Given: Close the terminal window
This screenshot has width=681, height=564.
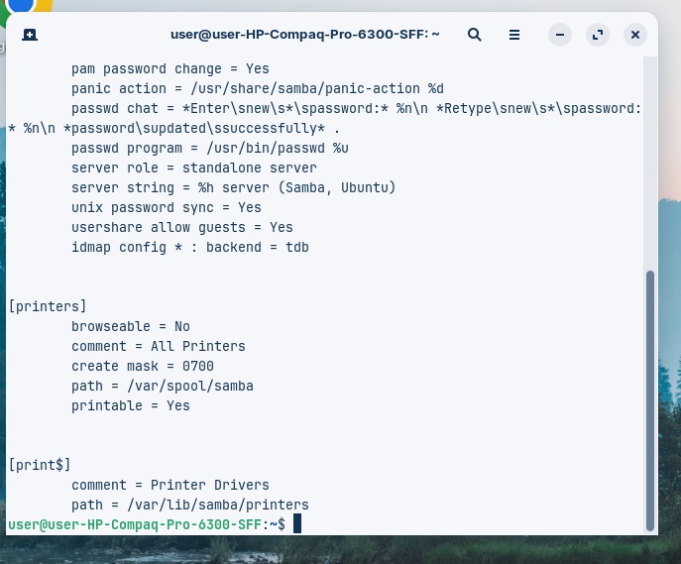Looking at the screenshot, I should (635, 35).
